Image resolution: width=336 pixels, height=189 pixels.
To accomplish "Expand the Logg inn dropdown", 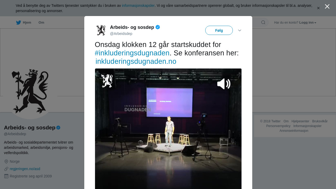I will 308,23.
